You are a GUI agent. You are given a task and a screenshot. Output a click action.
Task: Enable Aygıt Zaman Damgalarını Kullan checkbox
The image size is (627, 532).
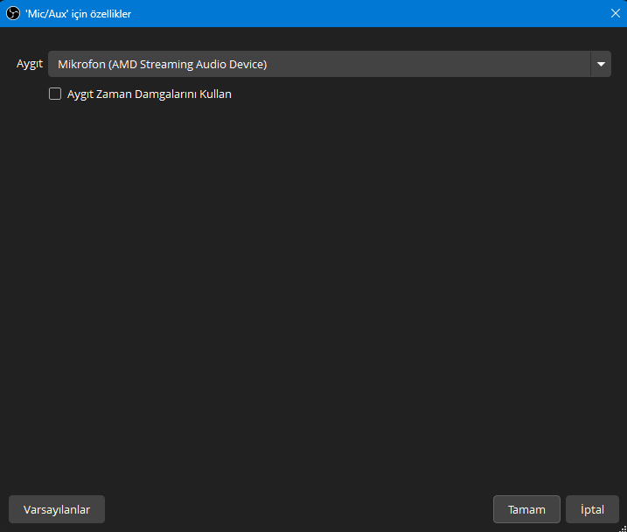(x=55, y=94)
